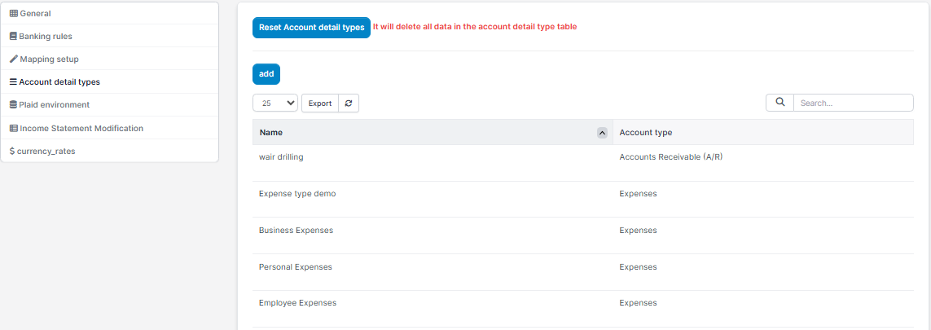Click the Mapping setup pencil icon
Viewport: 931px width, 330px height.
pyautogui.click(x=13, y=59)
